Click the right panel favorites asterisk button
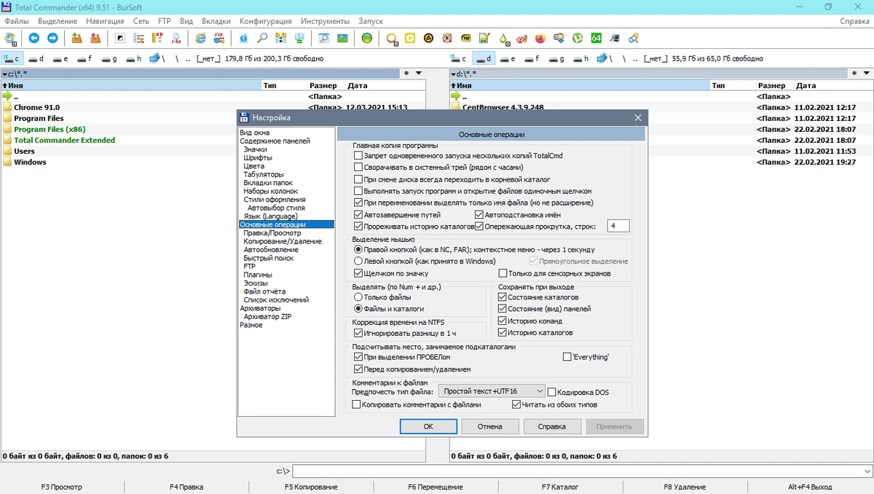Screen dimensions: 874x494 tap(855, 74)
